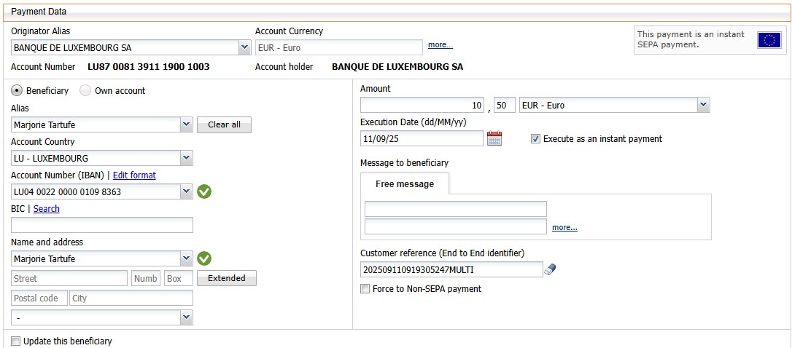Click account holder name BANQUE DE LUXEMBOURG SA
This screenshot has width=792, height=348.
pos(397,66)
